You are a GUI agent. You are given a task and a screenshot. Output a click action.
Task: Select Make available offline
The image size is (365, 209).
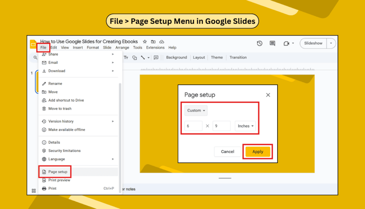pyautogui.click(x=67, y=130)
